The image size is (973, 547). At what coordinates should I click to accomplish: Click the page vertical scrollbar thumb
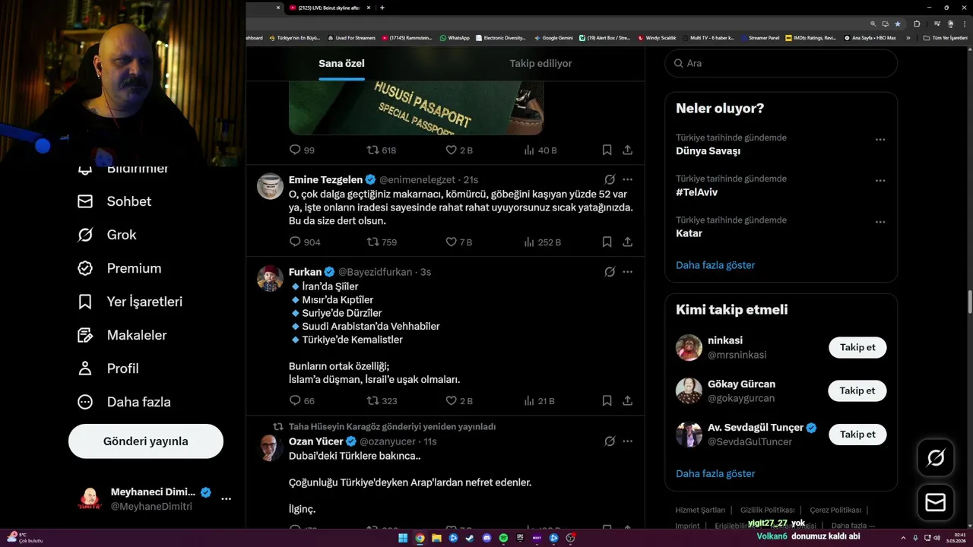point(969,301)
